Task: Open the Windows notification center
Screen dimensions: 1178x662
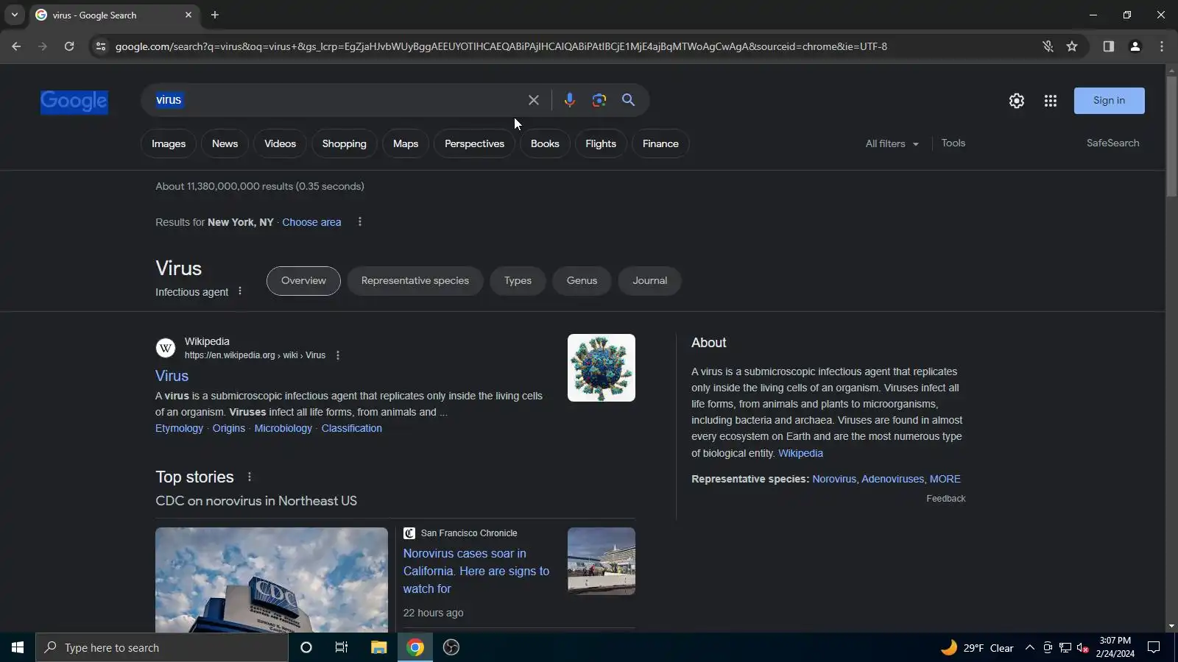Action: click(x=1154, y=647)
